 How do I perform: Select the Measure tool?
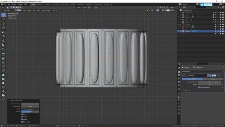pyautogui.click(x=3, y=45)
